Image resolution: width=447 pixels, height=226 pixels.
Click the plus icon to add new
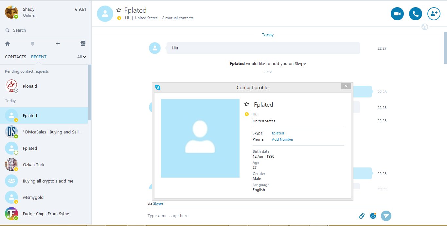[x=58, y=43]
